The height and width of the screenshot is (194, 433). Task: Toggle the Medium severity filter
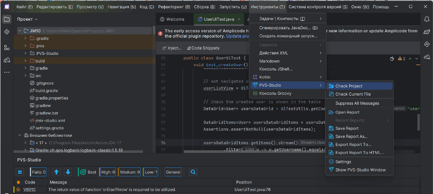(130, 172)
